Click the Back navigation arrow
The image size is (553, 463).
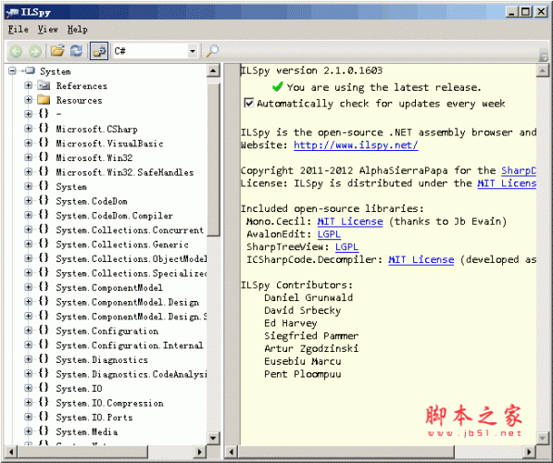point(16,51)
